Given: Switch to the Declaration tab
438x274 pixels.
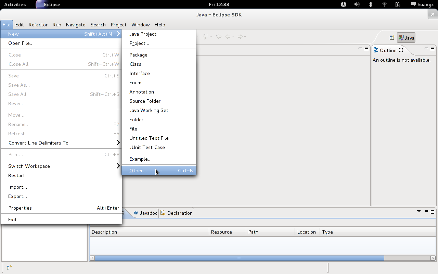Looking at the screenshot, I should [x=177, y=213].
